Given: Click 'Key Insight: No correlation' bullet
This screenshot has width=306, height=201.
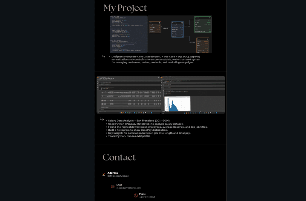Looking at the screenshot, I should click(149, 133).
